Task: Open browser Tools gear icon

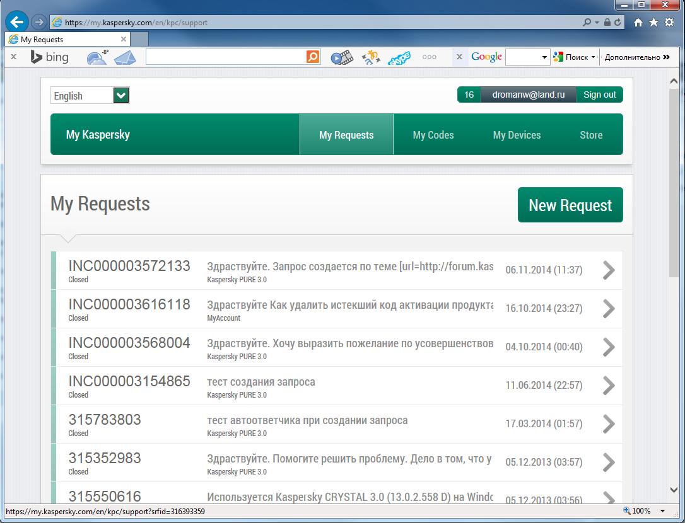Action: [669, 22]
